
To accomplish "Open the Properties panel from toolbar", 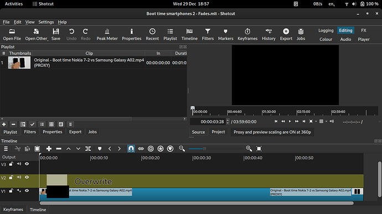I will coord(132,34).
